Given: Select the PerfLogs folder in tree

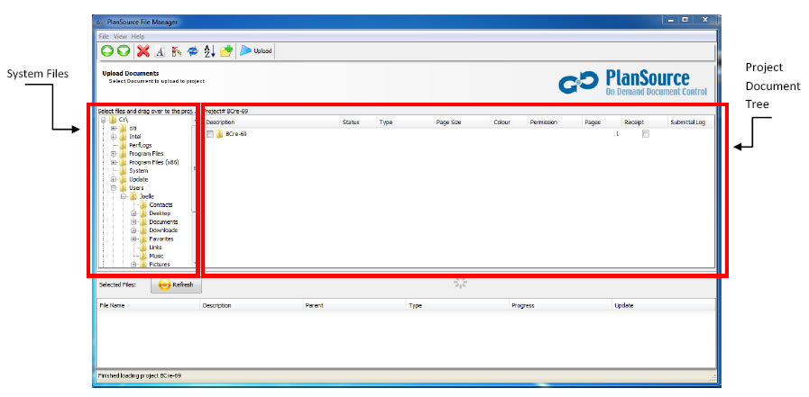Looking at the screenshot, I should point(140,145).
